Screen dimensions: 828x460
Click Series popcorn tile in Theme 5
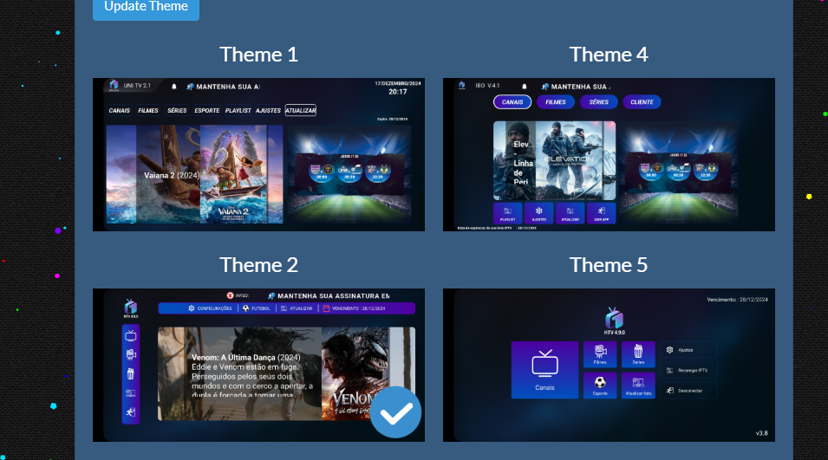pyautogui.click(x=638, y=354)
